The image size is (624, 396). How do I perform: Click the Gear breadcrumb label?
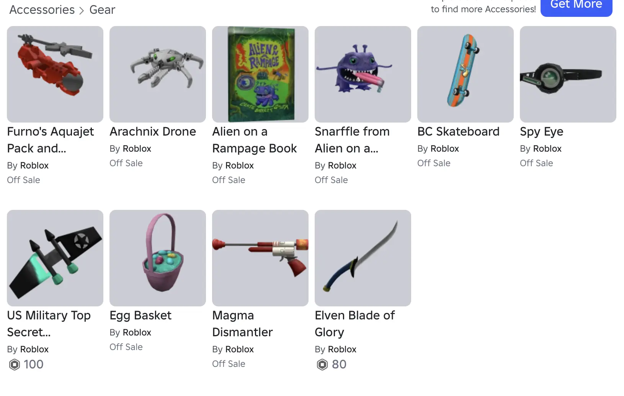pyautogui.click(x=102, y=10)
